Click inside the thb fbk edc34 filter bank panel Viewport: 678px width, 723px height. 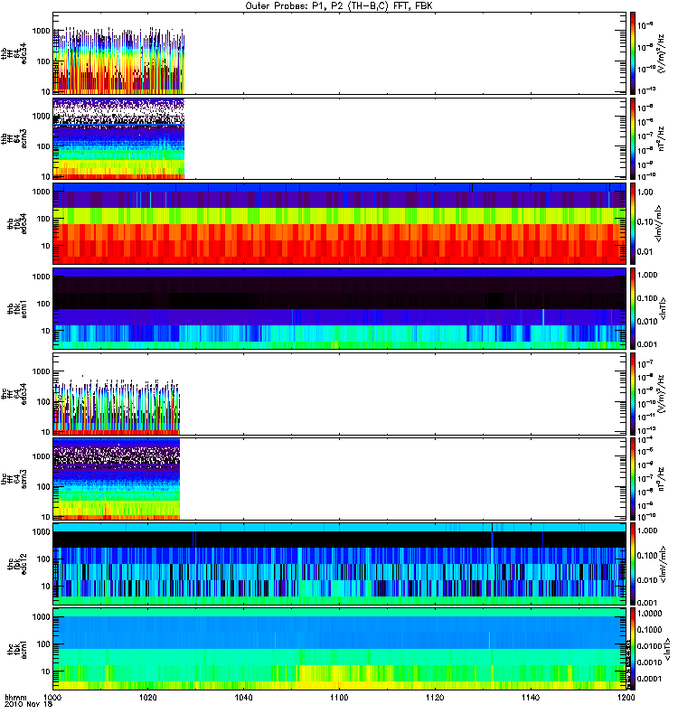340,223
